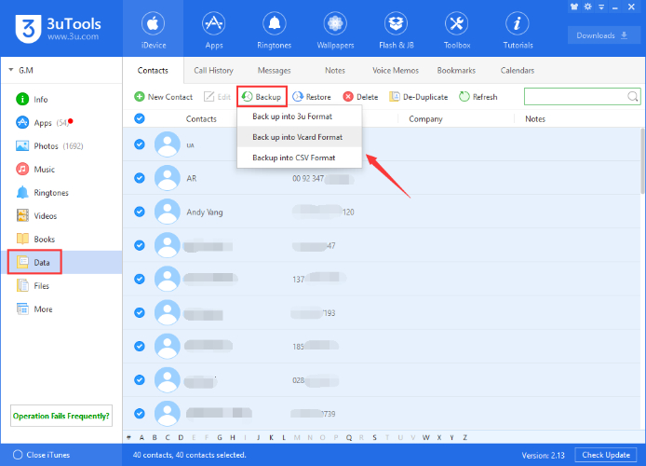Open the Toolbox section
Image resolution: width=646 pixels, height=466 pixels.
point(456,31)
